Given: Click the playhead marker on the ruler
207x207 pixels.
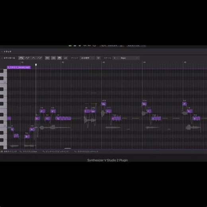Looking at the screenshot, I should 36,65.
